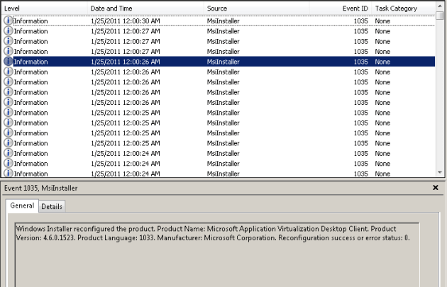Open the Details tab
Image resolution: width=447 pixels, height=287 pixels.
52,206
